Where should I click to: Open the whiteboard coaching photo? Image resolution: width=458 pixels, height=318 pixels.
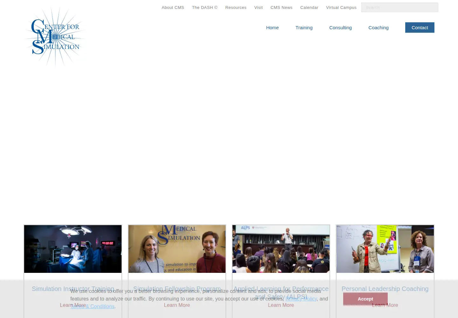(385, 249)
